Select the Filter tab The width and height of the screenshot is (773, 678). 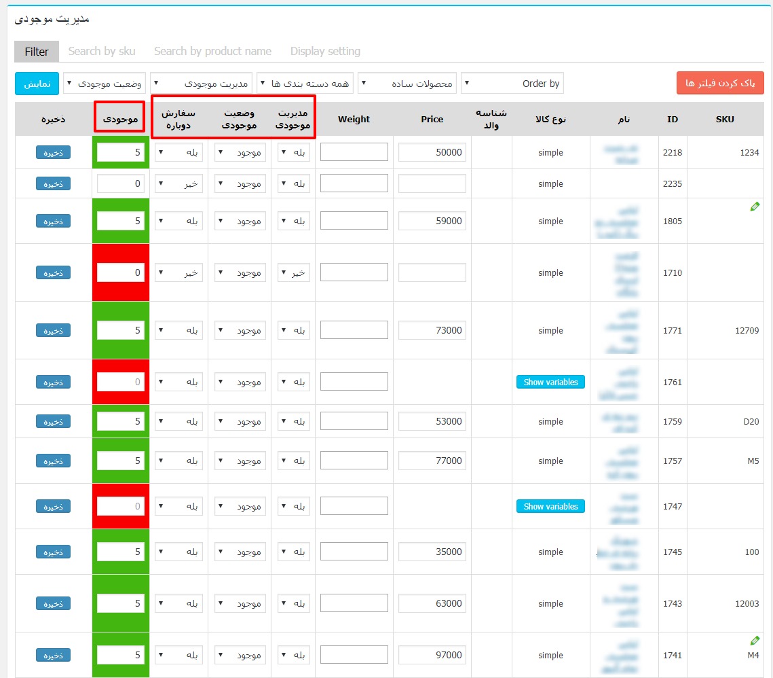coord(37,51)
